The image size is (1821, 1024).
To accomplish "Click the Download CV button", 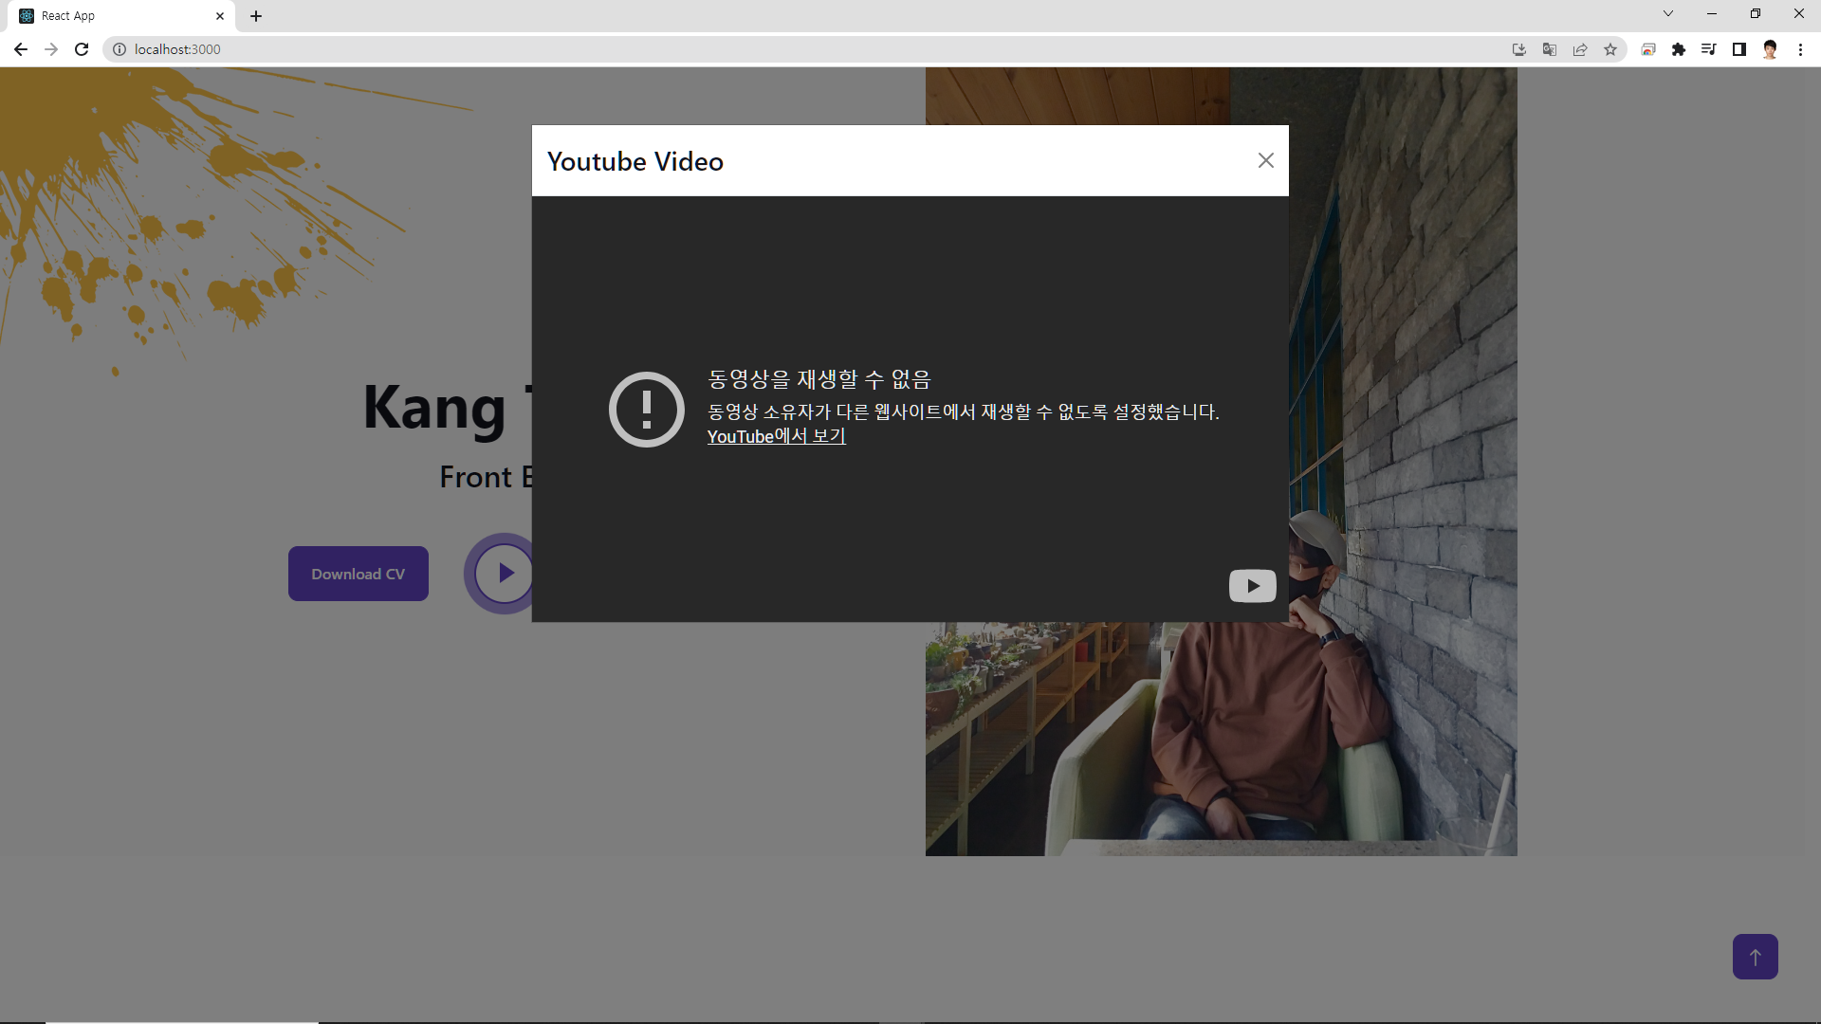I will (x=359, y=574).
